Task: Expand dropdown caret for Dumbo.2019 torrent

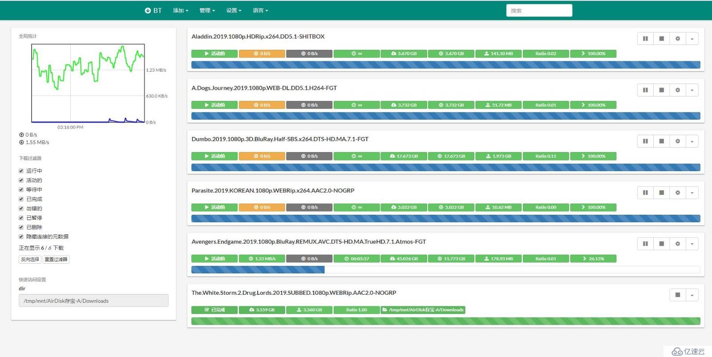Action: (692, 141)
